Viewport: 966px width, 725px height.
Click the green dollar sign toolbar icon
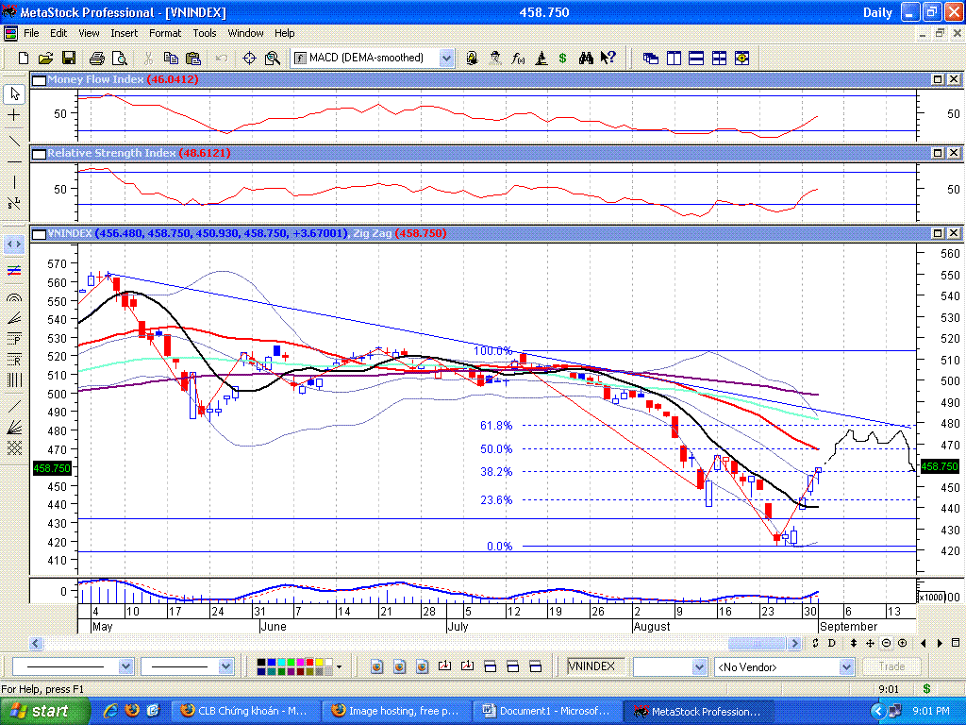pos(562,58)
